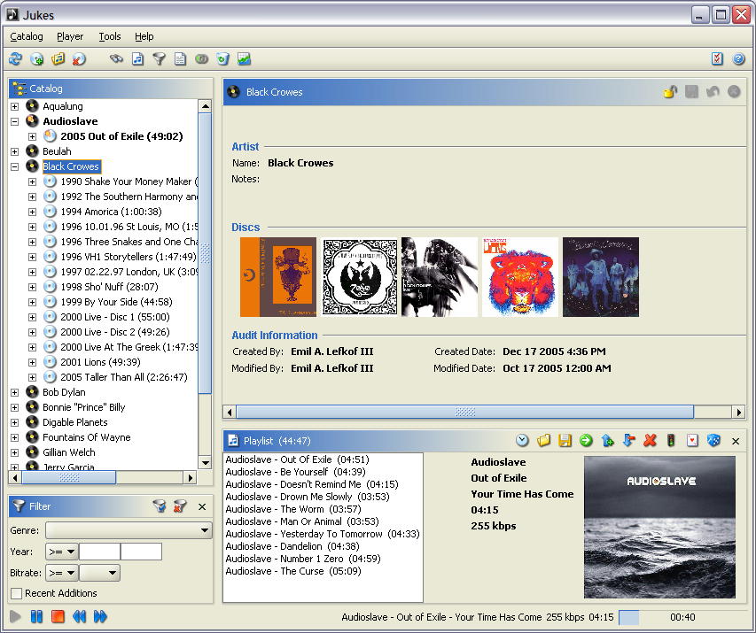Image resolution: width=756 pixels, height=633 pixels.
Task: Enable the Recent Additions checkbox
Action: click(x=16, y=593)
